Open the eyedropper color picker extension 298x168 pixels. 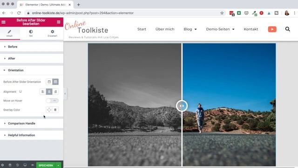254,13
